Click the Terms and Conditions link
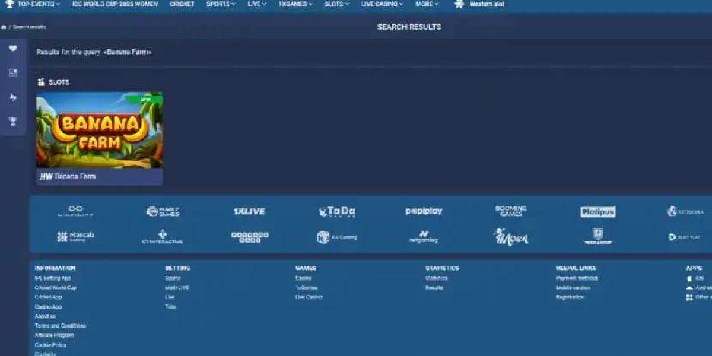 coord(60,326)
